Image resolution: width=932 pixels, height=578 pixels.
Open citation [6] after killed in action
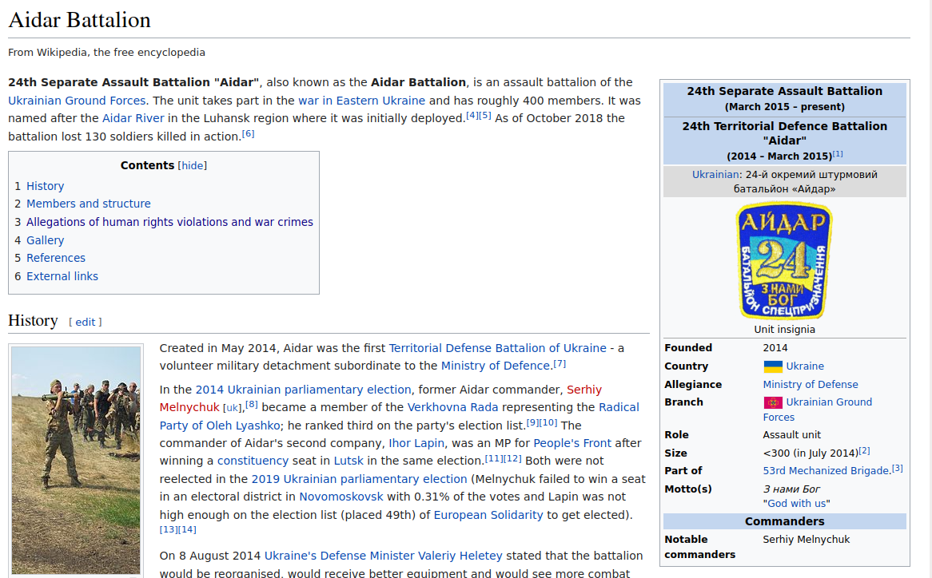tap(249, 133)
